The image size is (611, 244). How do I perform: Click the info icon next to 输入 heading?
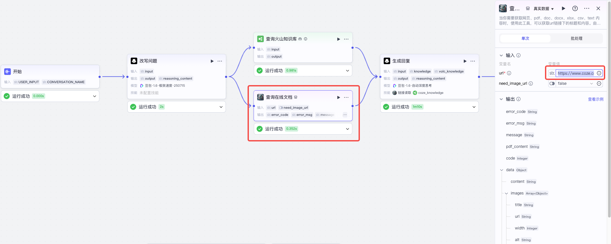tap(518, 55)
